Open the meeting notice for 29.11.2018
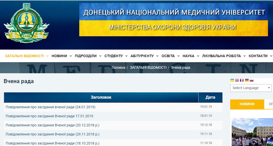The height and width of the screenshot is (146, 273). (52, 134)
